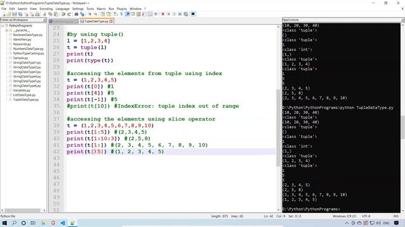Stop macro recording
The height and width of the screenshot is (227, 405).
[x=168, y=14]
